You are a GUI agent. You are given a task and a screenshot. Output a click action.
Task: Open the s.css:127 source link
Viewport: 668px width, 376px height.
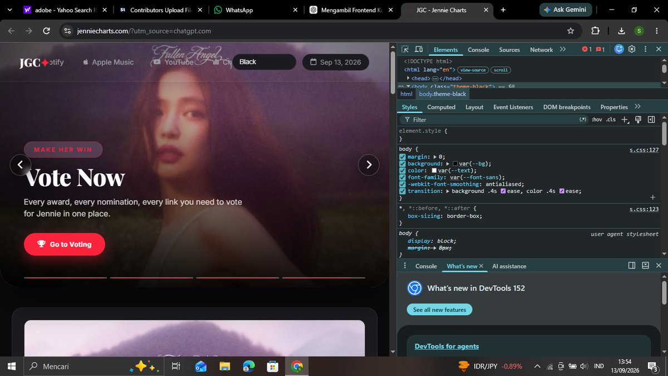tap(644, 150)
